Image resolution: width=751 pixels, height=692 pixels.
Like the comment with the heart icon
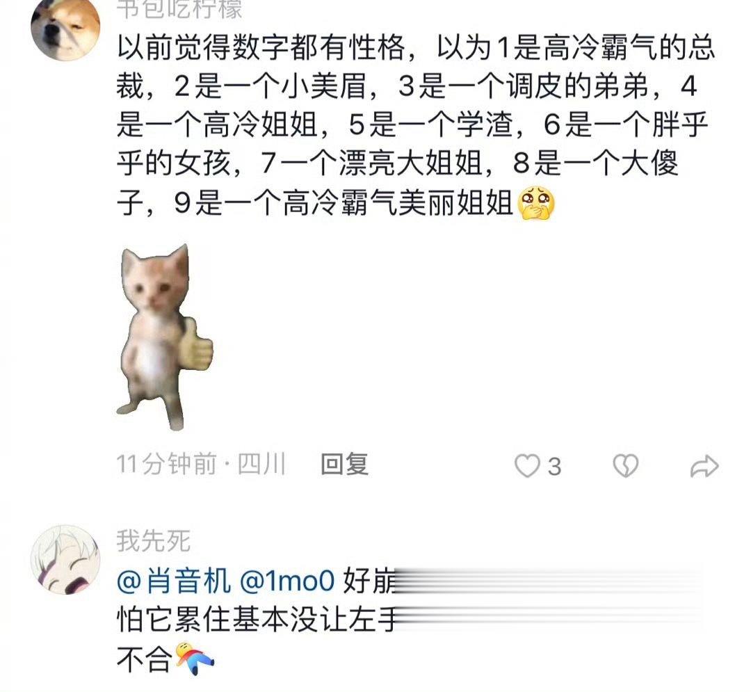click(x=527, y=466)
